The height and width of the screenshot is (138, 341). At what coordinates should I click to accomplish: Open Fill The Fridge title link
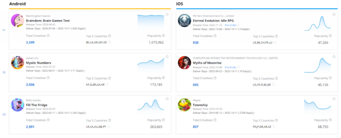(x=37, y=105)
